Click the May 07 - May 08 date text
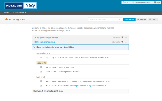Screen dimensions: 162x101 point(51,86)
